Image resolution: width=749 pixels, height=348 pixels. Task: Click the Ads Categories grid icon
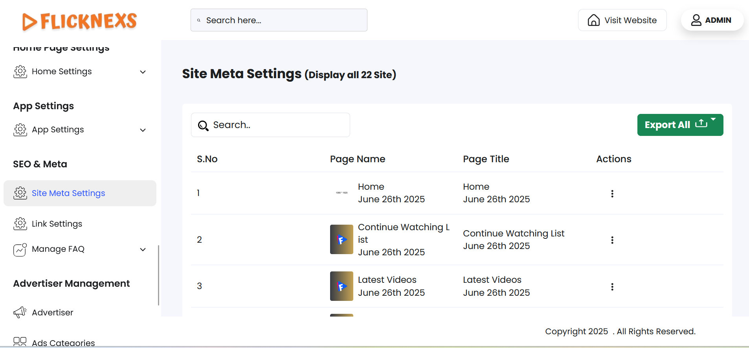20,342
